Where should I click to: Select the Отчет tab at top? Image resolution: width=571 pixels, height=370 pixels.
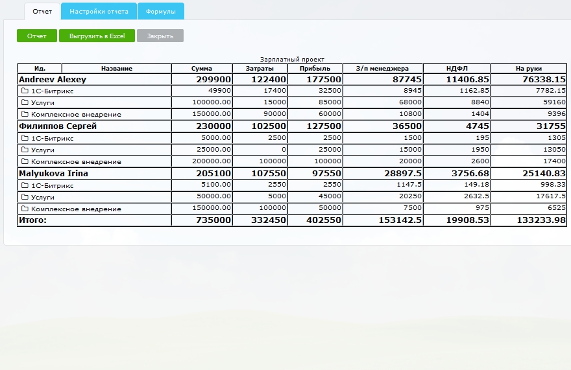click(x=42, y=12)
